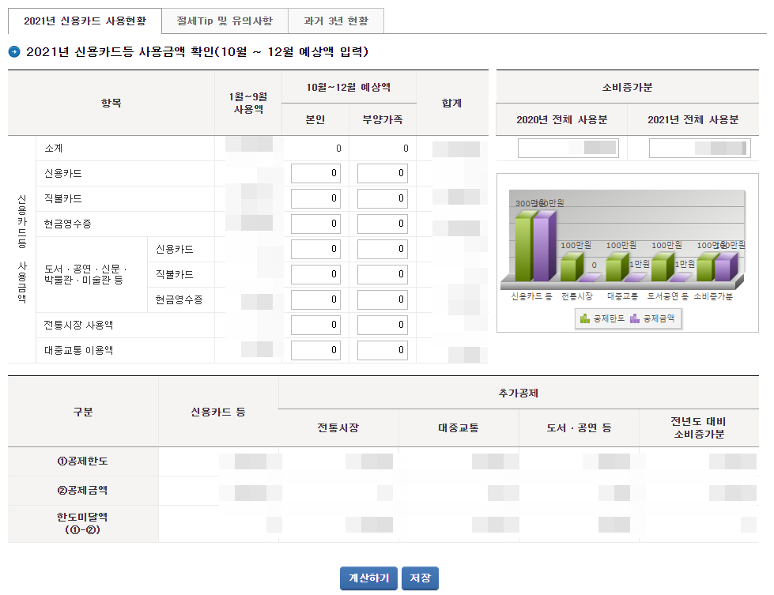Click the ①공제한도 row header
The image size is (774, 595).
pos(82,461)
